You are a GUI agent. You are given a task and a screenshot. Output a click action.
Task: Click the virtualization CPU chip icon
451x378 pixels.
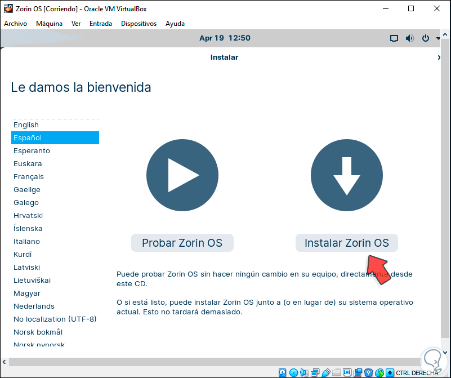pos(368,372)
